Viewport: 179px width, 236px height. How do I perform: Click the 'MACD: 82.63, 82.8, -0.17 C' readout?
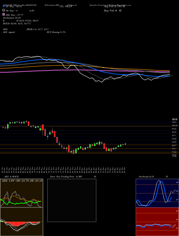pos(17,24)
